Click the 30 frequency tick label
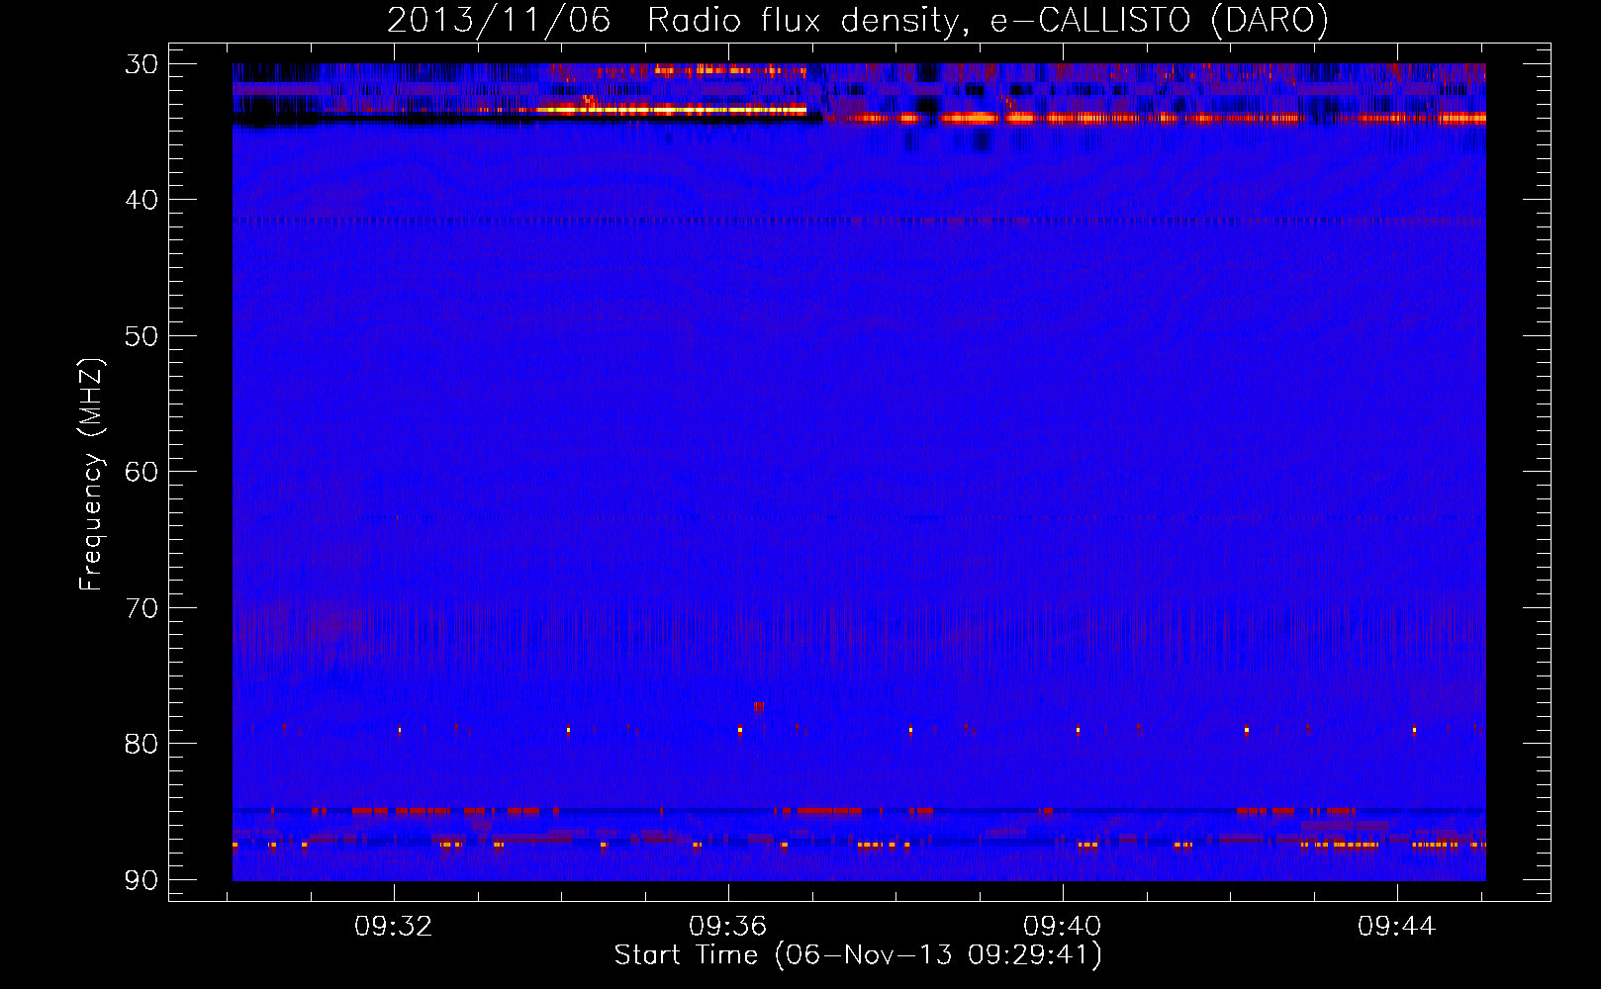 (x=141, y=64)
